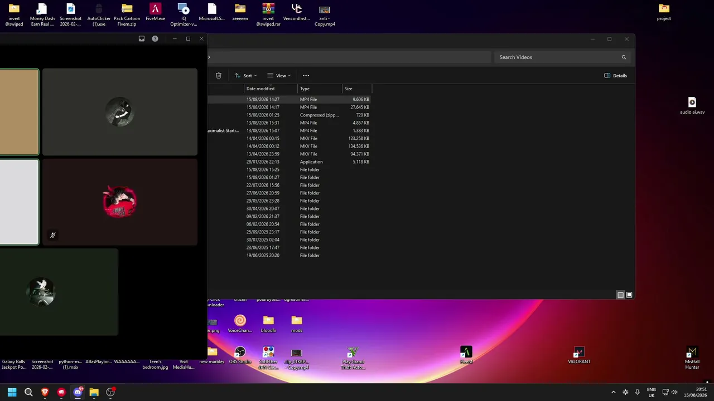The height and width of the screenshot is (401, 714).
Task: Switch to large thumbnails view layout icon
Action: [629, 295]
